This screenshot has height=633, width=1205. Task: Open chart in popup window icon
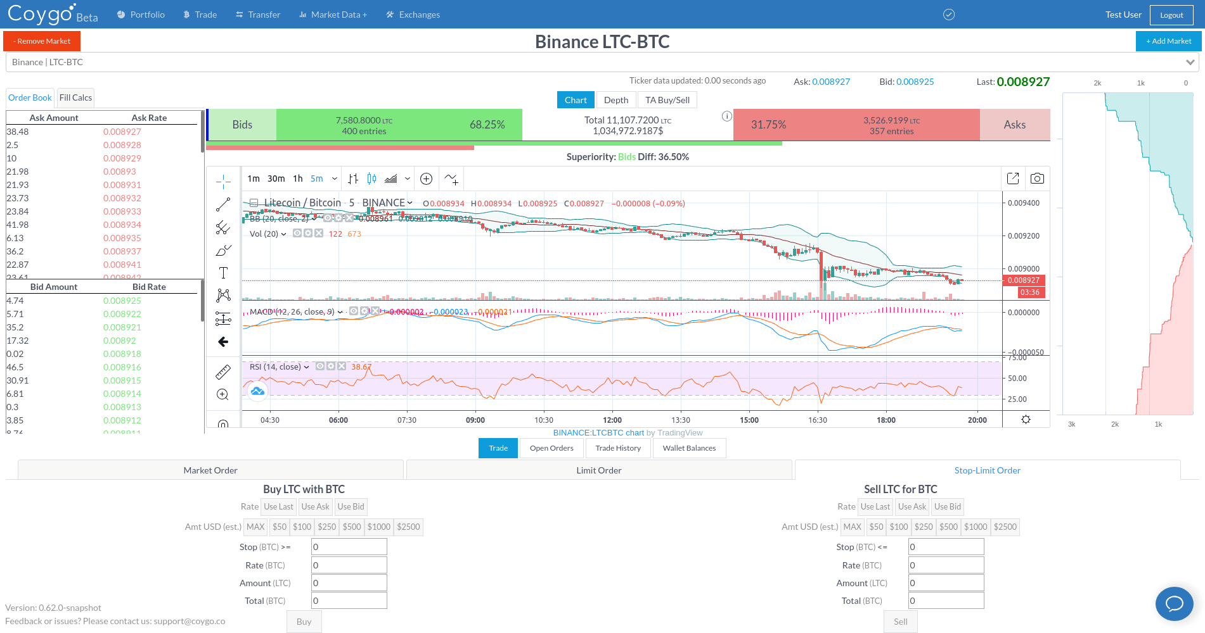(1013, 179)
